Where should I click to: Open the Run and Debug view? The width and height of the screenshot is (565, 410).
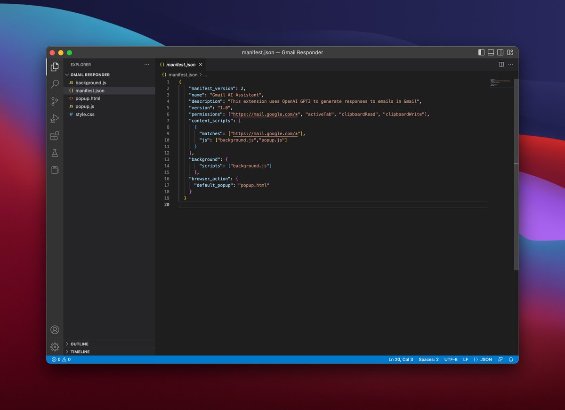point(55,119)
